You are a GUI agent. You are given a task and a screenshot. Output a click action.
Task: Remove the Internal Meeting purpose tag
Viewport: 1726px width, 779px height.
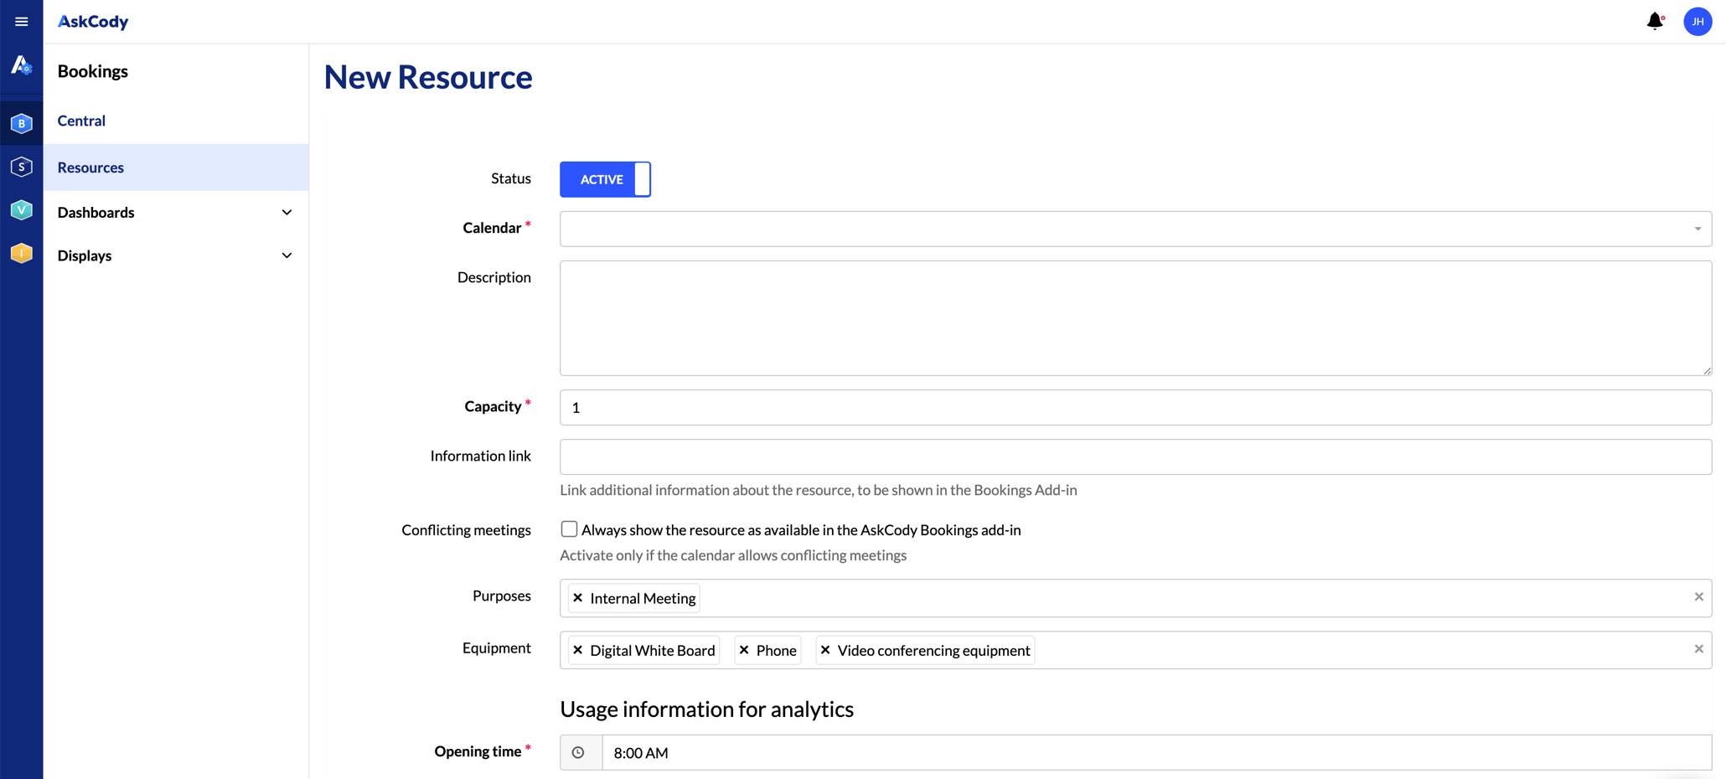point(577,598)
